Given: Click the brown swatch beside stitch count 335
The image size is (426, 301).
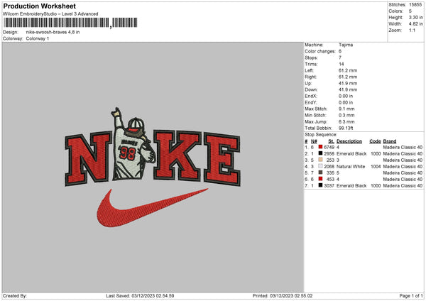Looking at the screenshot, I should click(321, 173).
